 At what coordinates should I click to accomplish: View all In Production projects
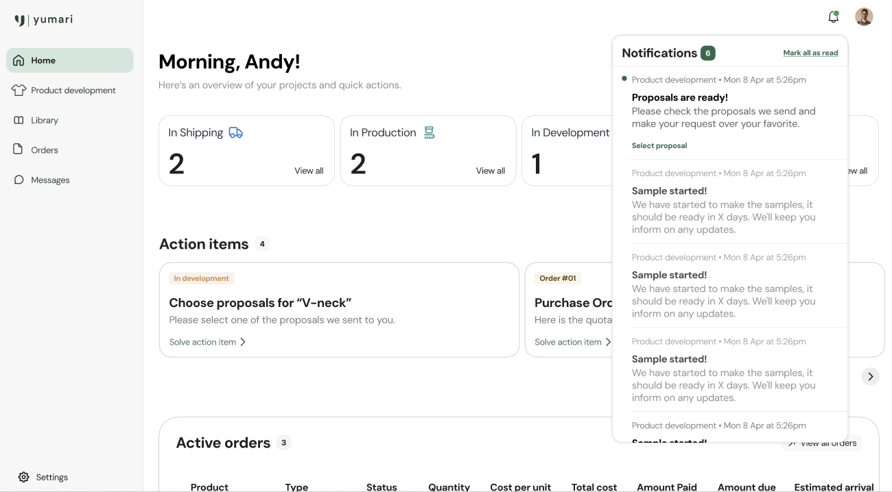(x=490, y=171)
